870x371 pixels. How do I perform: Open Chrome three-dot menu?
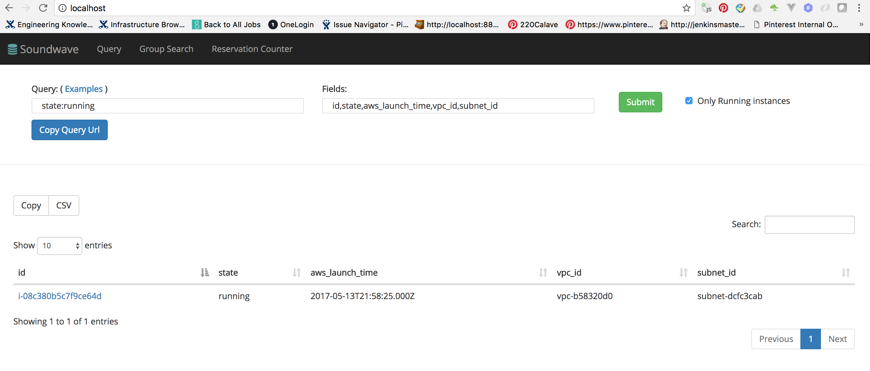point(859,8)
